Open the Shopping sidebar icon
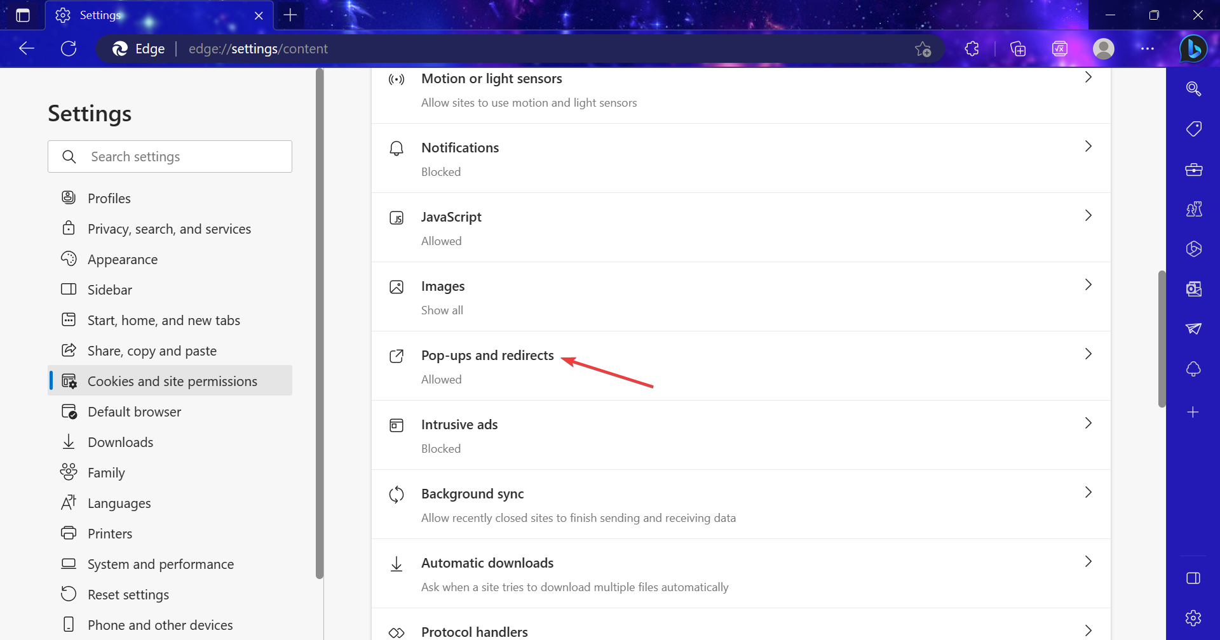 [x=1193, y=128]
